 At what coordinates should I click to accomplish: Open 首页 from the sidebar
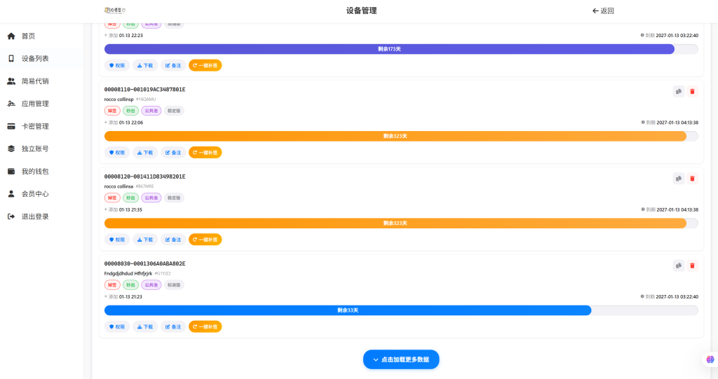point(28,36)
